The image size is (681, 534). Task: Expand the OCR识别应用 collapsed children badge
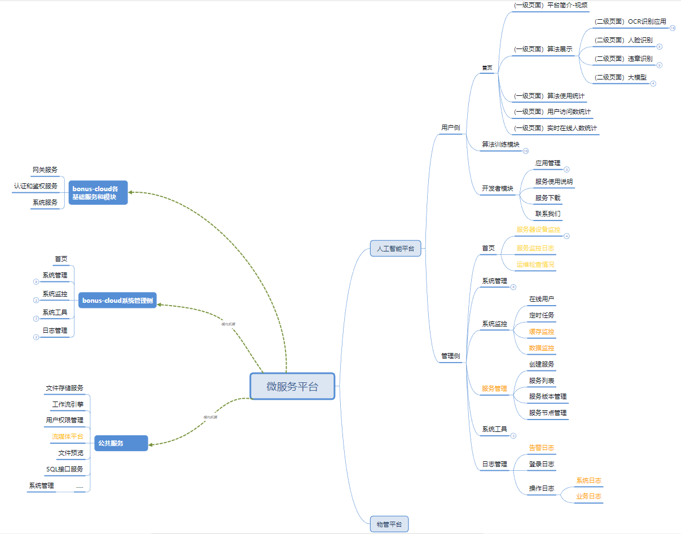pos(673,28)
